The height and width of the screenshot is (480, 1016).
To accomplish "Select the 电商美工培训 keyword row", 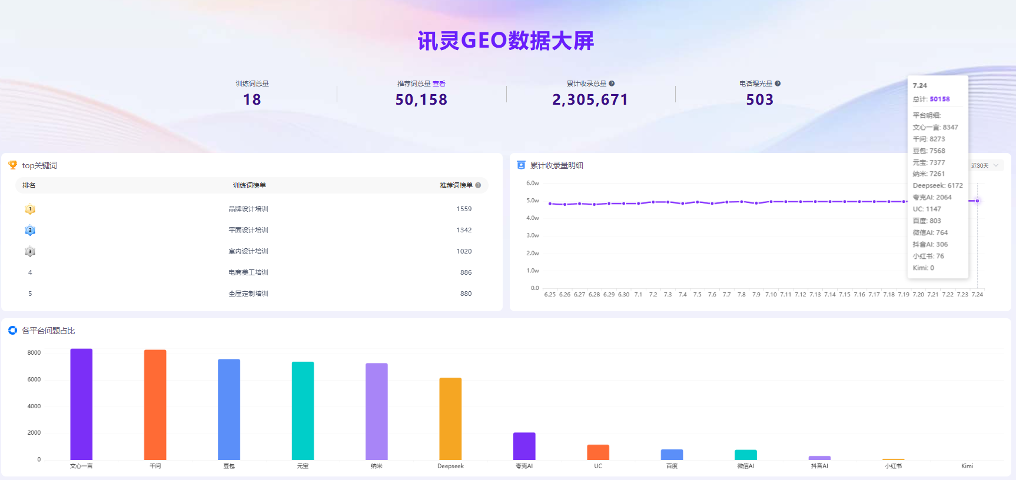I will [x=252, y=272].
